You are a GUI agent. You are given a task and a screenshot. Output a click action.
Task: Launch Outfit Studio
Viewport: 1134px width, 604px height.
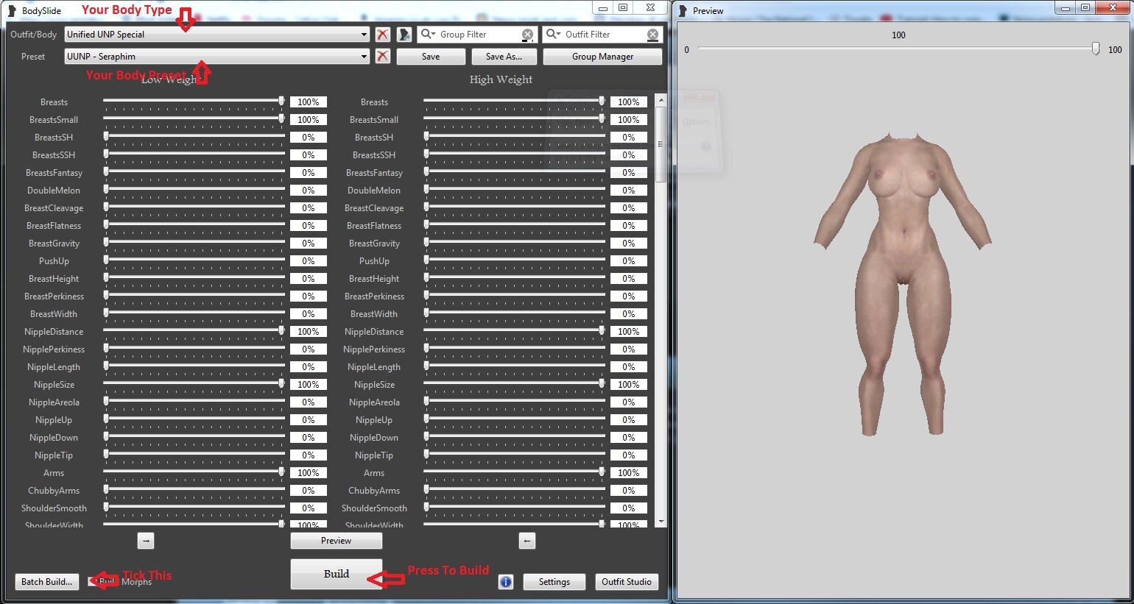pos(627,582)
